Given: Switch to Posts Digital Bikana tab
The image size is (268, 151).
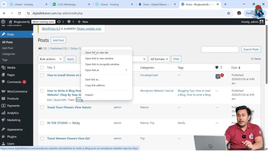Looking at the screenshot, I should click(x=157, y=4).
